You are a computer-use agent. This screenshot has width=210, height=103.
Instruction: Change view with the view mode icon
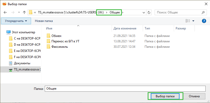pyautogui.click(x=188, y=21)
